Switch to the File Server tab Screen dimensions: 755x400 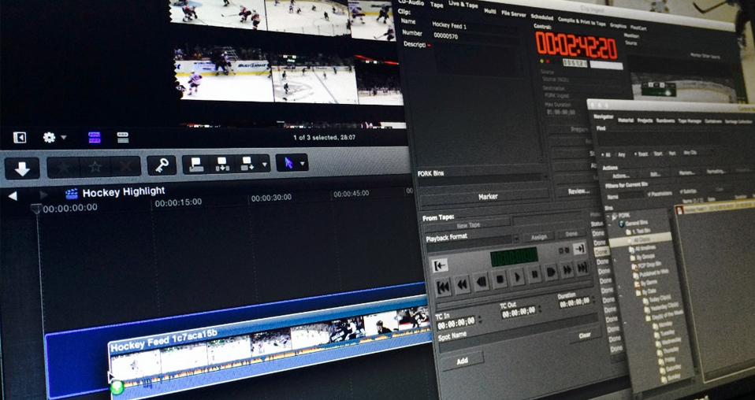click(515, 13)
